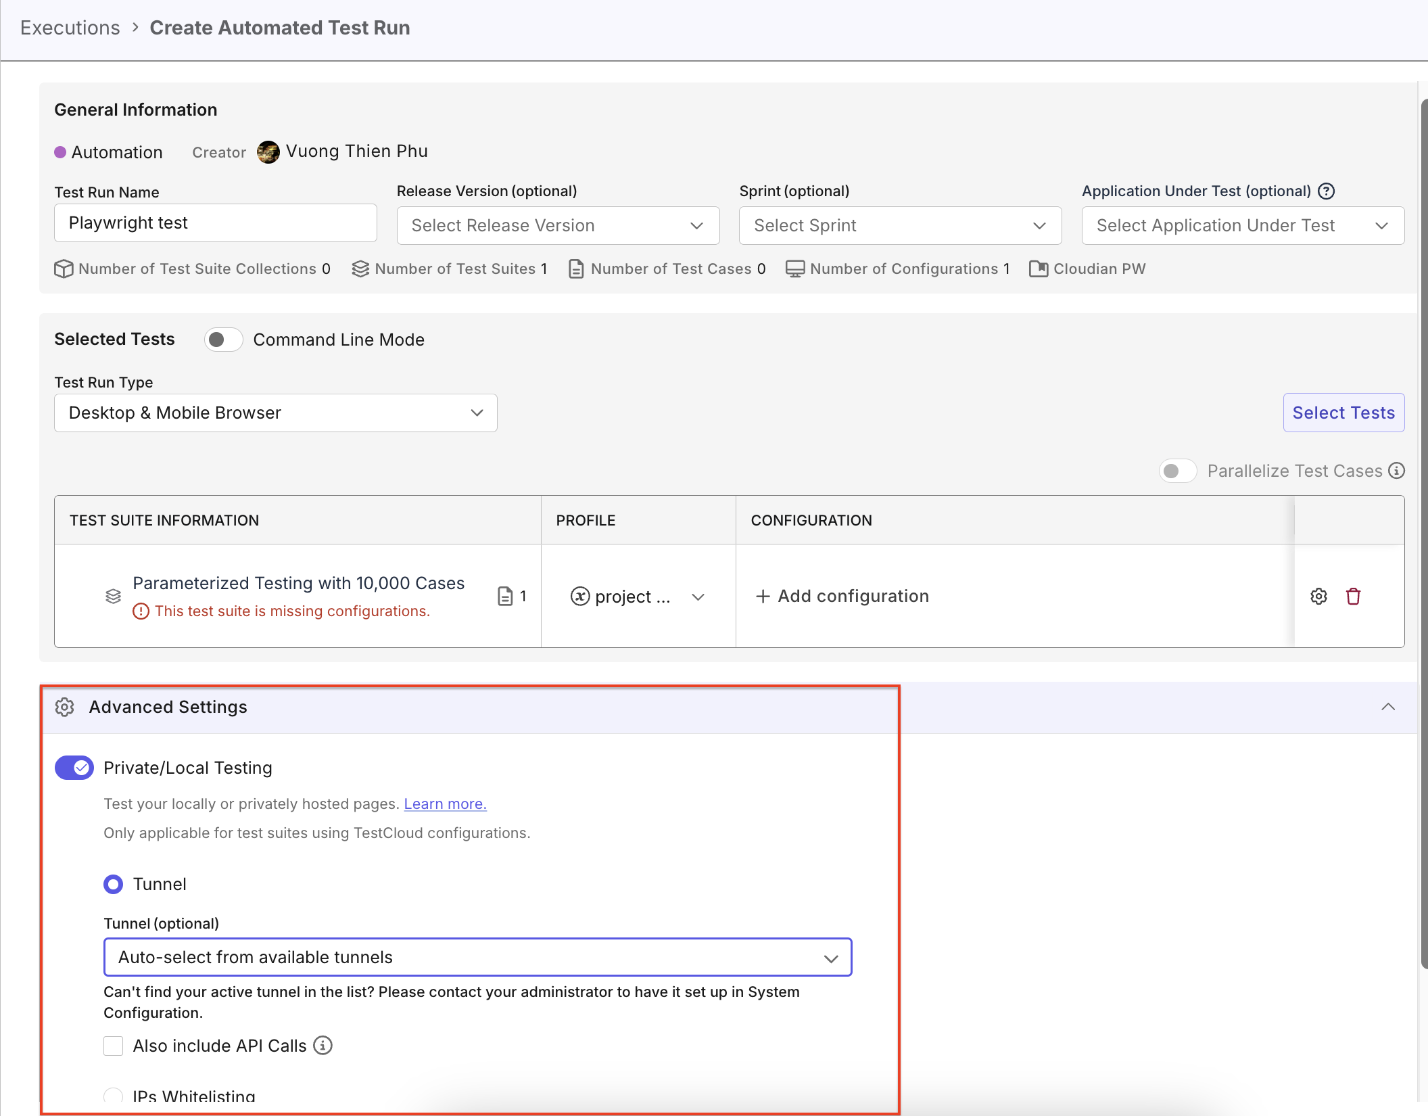This screenshot has height=1116, width=1428.
Task: Toggle Command Line Mode switch
Action: [x=224, y=340]
